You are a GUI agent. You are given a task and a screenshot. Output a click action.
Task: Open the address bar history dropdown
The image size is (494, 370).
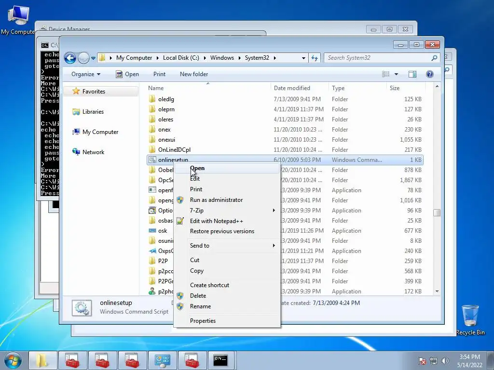pyautogui.click(x=303, y=58)
